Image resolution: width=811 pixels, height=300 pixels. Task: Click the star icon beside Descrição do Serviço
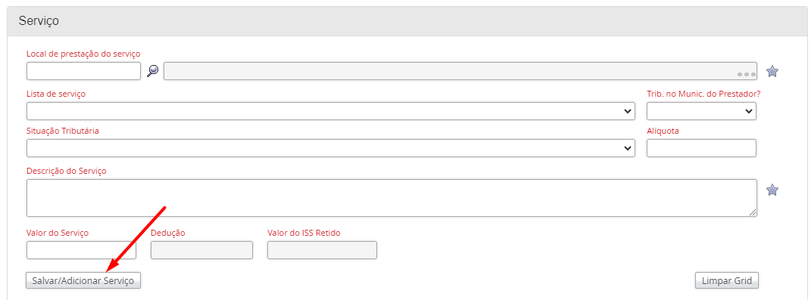click(772, 190)
